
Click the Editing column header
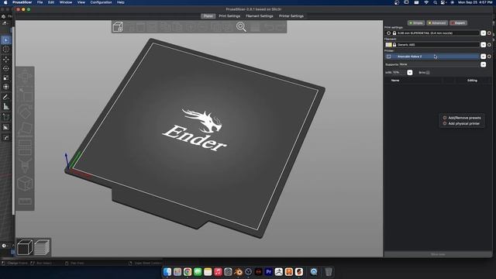[x=472, y=81]
